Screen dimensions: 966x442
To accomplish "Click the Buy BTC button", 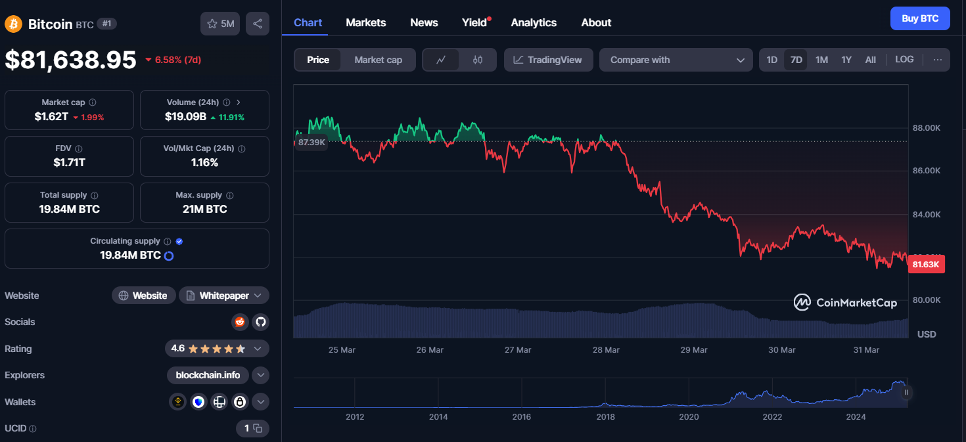I will 920,18.
